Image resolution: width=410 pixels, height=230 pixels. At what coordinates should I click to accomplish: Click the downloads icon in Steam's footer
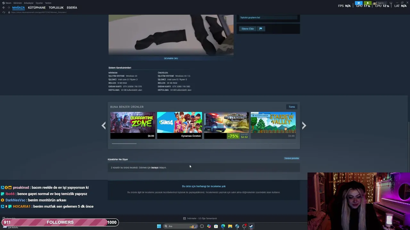tap(184, 218)
